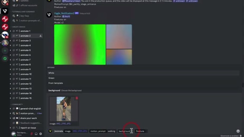
Task: Click the add member icon on animate-2
Action: 41,36
